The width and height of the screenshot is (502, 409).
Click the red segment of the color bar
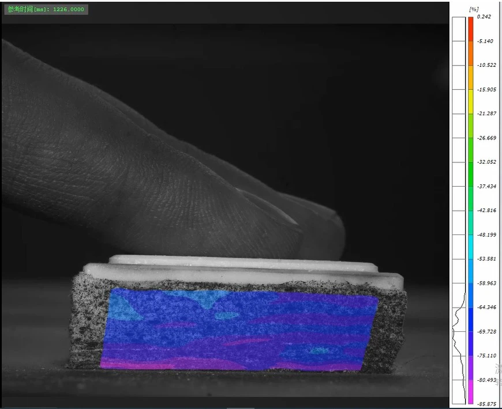(x=471, y=29)
